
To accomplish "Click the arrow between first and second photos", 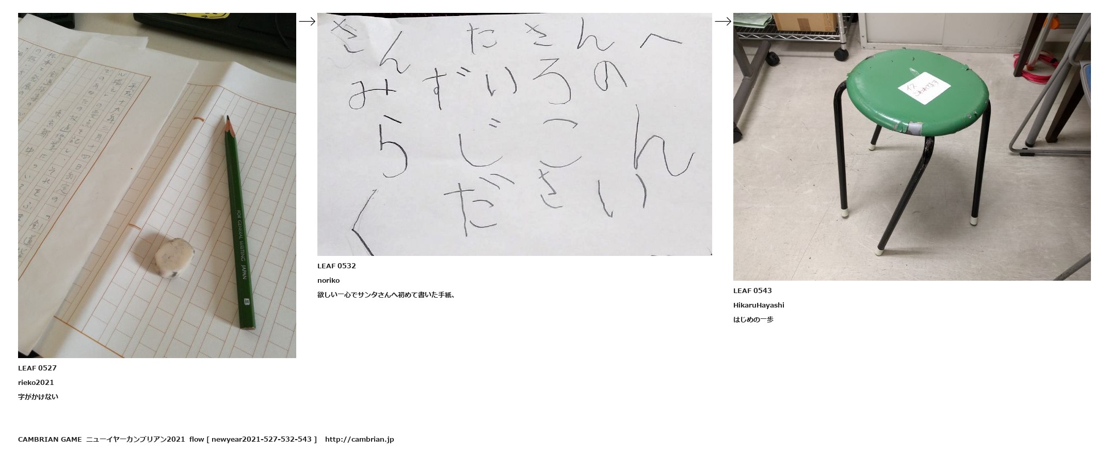I will coord(307,21).
